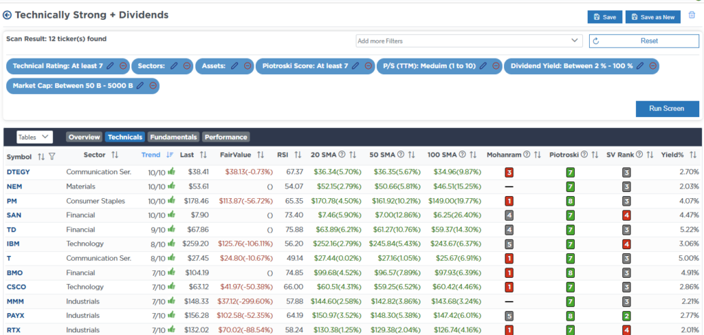Click the back arrow beside the screen title
Viewport: 704px width, 335px height.
pyautogui.click(x=8, y=15)
